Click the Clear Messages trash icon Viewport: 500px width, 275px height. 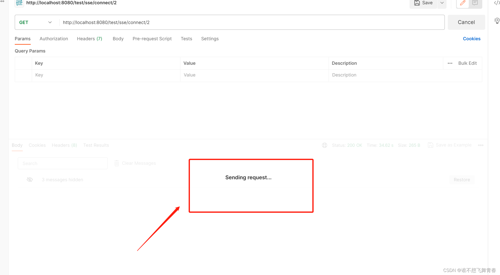coord(117,163)
